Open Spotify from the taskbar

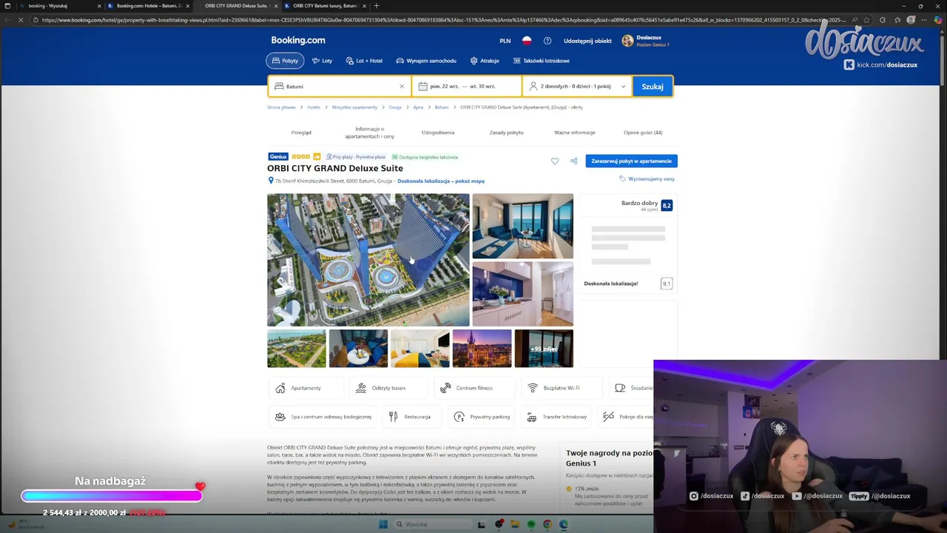tap(531, 524)
